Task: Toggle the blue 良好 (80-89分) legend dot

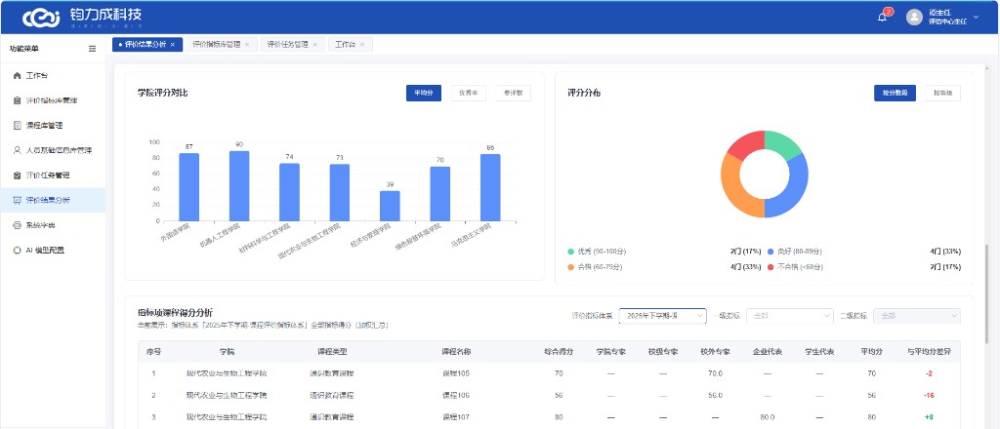Action: pos(771,252)
